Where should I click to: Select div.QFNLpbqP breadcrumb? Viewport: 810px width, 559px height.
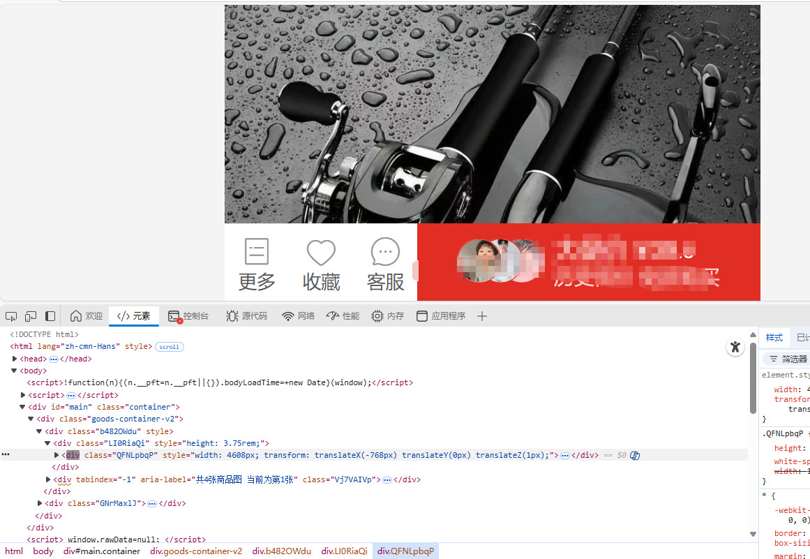click(405, 551)
